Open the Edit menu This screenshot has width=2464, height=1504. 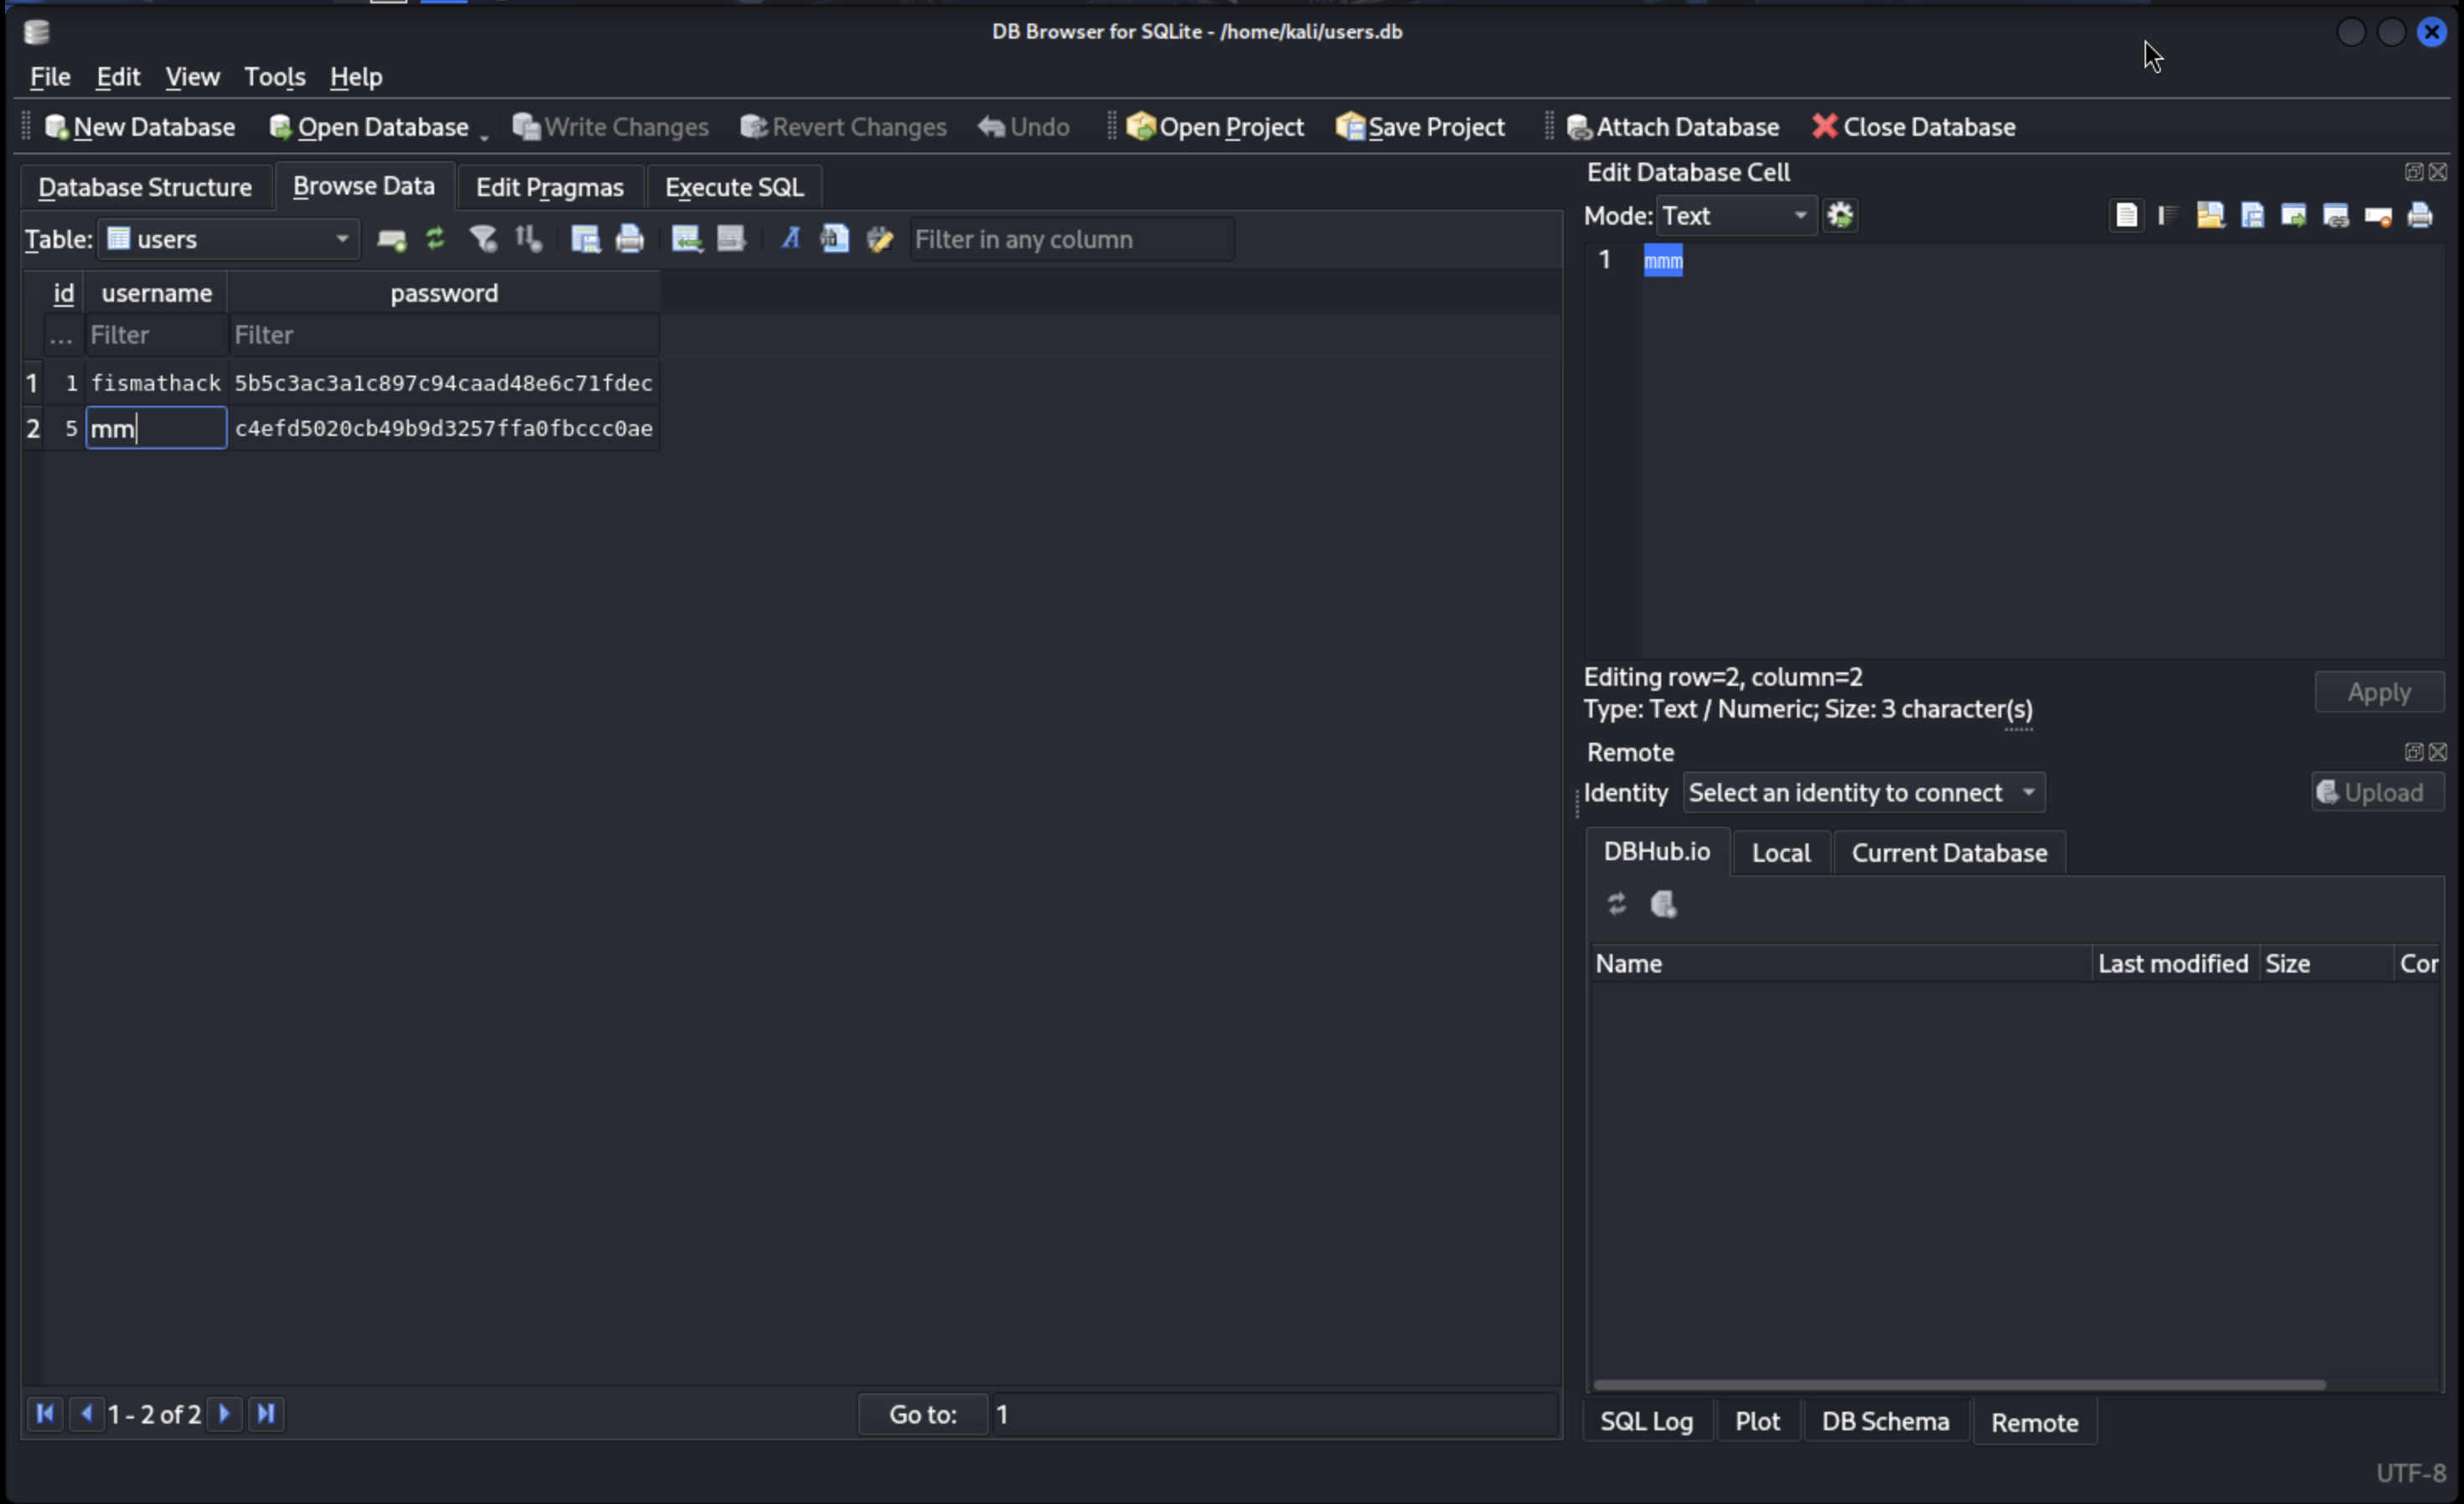pos(118,77)
